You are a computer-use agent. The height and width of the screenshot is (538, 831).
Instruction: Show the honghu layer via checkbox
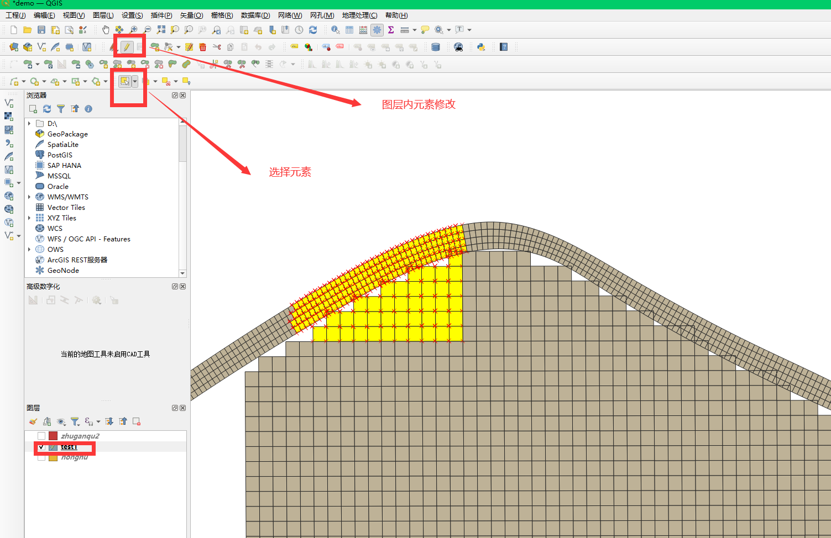[41, 457]
